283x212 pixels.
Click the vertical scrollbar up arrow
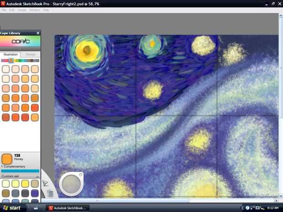[x=281, y=16]
